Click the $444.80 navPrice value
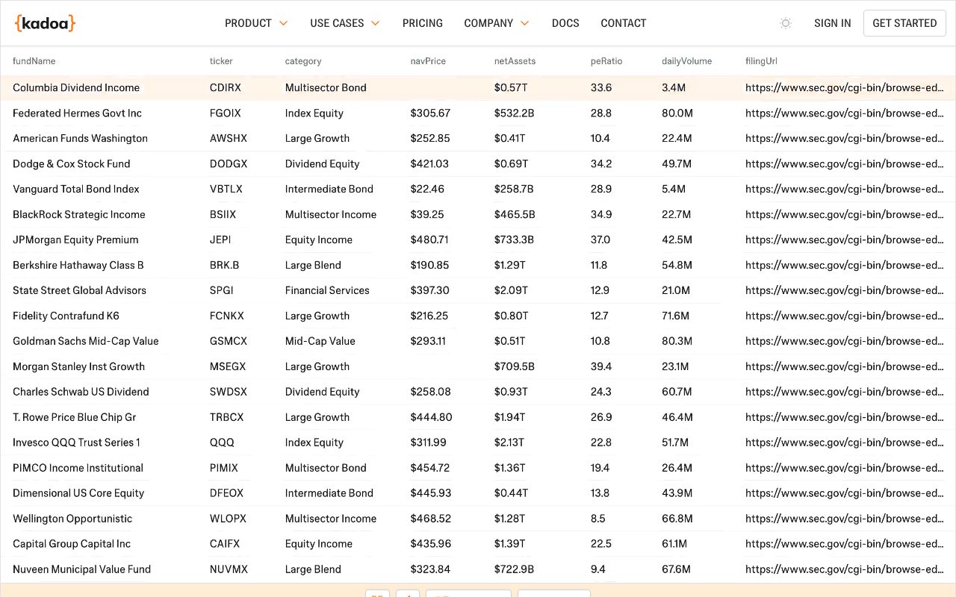Screen dimensions: 956x597 pos(432,417)
